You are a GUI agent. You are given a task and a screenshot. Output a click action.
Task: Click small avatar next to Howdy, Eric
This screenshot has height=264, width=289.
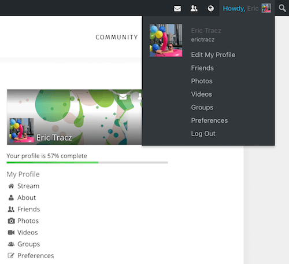coord(266,8)
